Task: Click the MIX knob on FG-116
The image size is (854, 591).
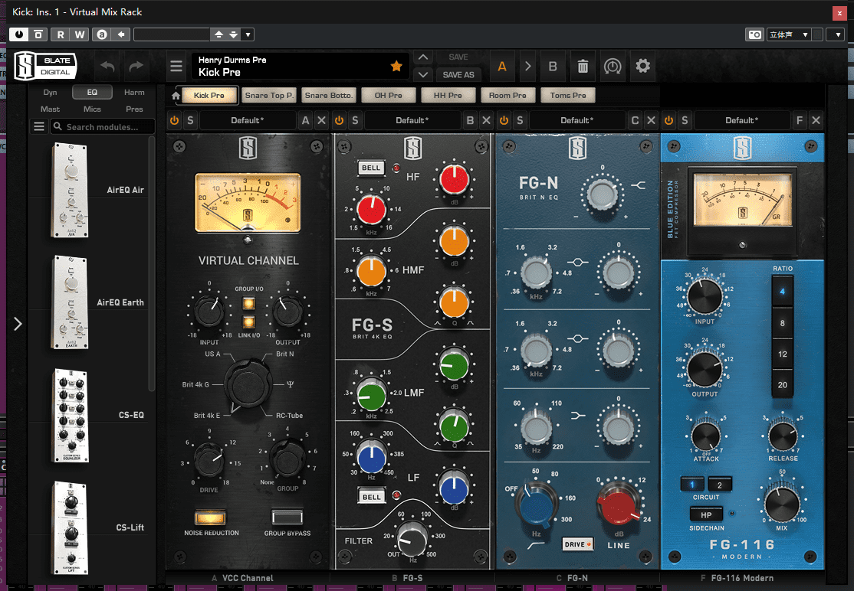Action: [x=782, y=504]
